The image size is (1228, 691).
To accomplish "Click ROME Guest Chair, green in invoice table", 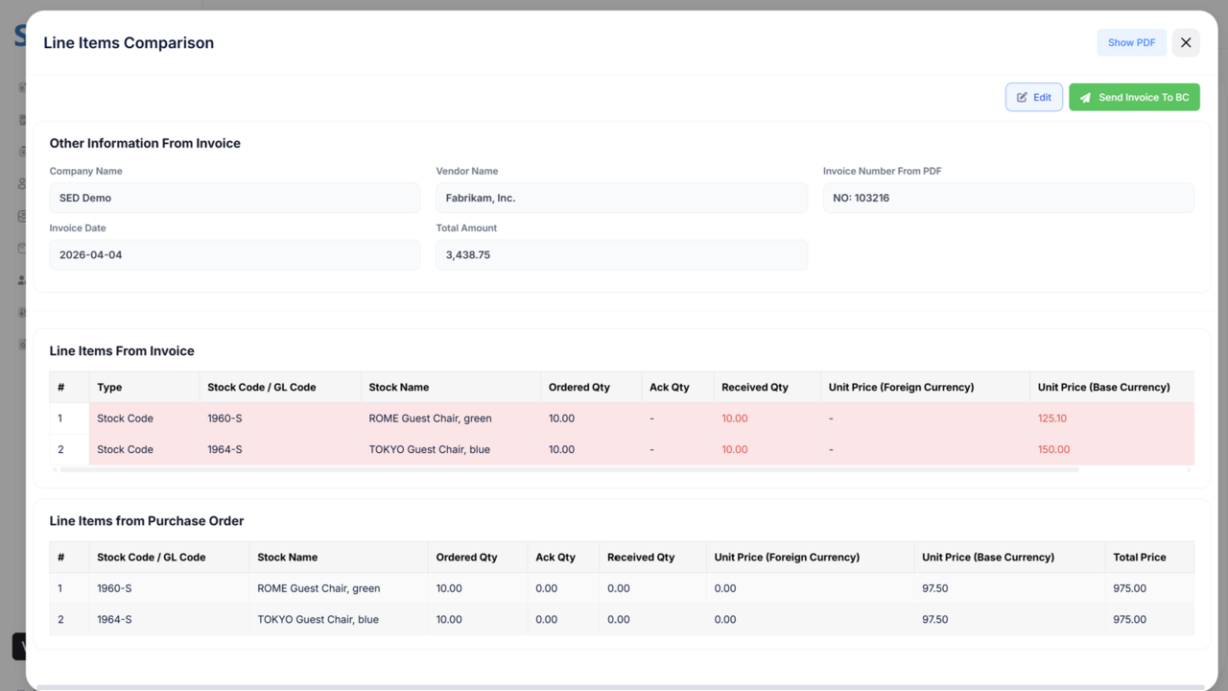I will (430, 418).
